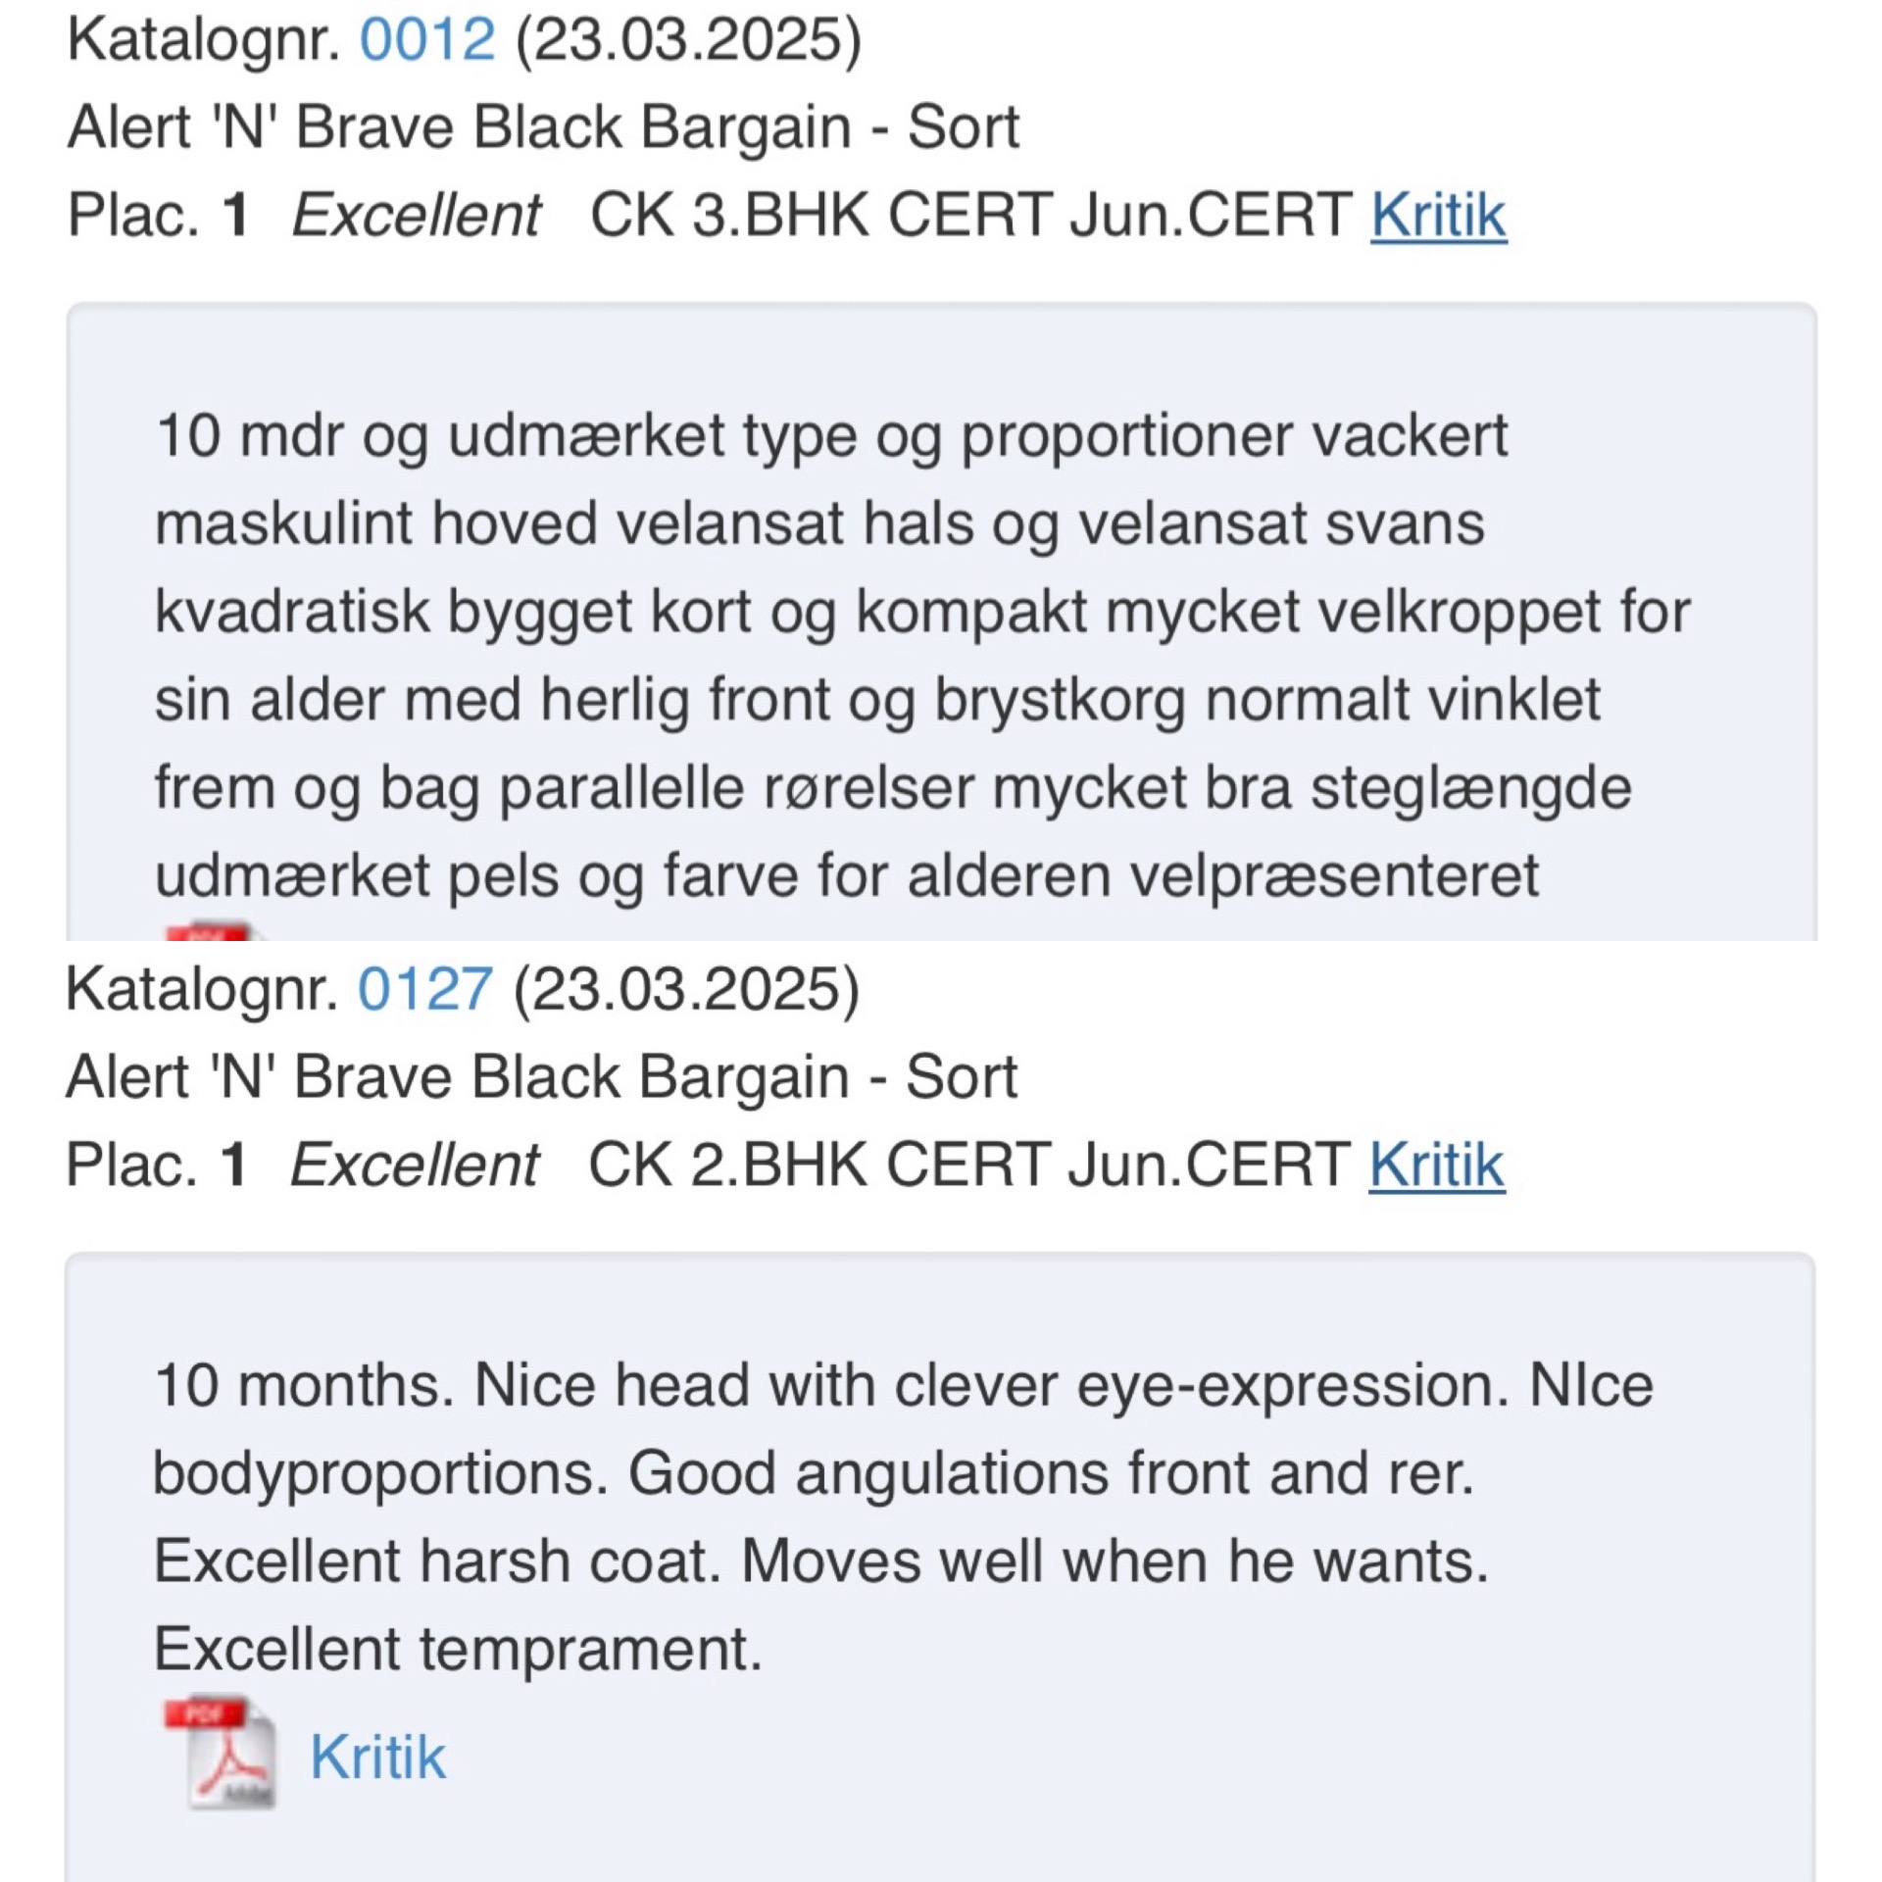Open catalog number 0012 link
Screen dimensions: 1882x1882
(x=427, y=40)
